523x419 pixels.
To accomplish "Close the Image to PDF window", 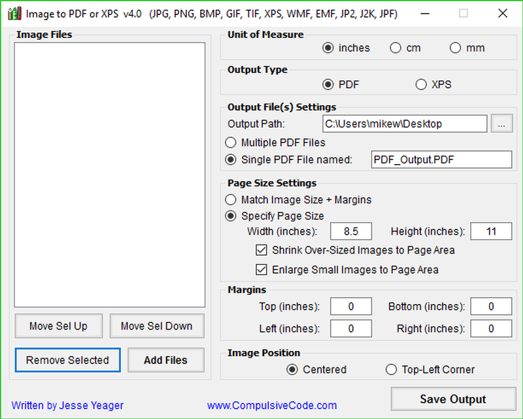I will coord(503,14).
